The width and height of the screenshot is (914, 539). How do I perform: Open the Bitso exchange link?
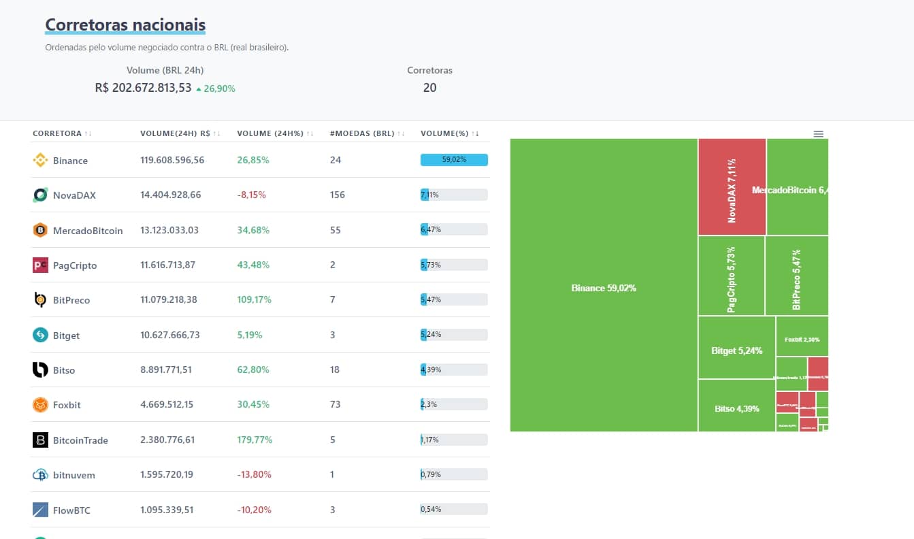coord(64,370)
